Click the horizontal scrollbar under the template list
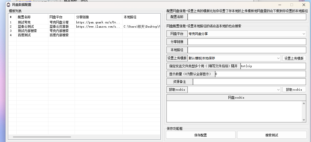The image size is (311, 142). pos(42,137)
